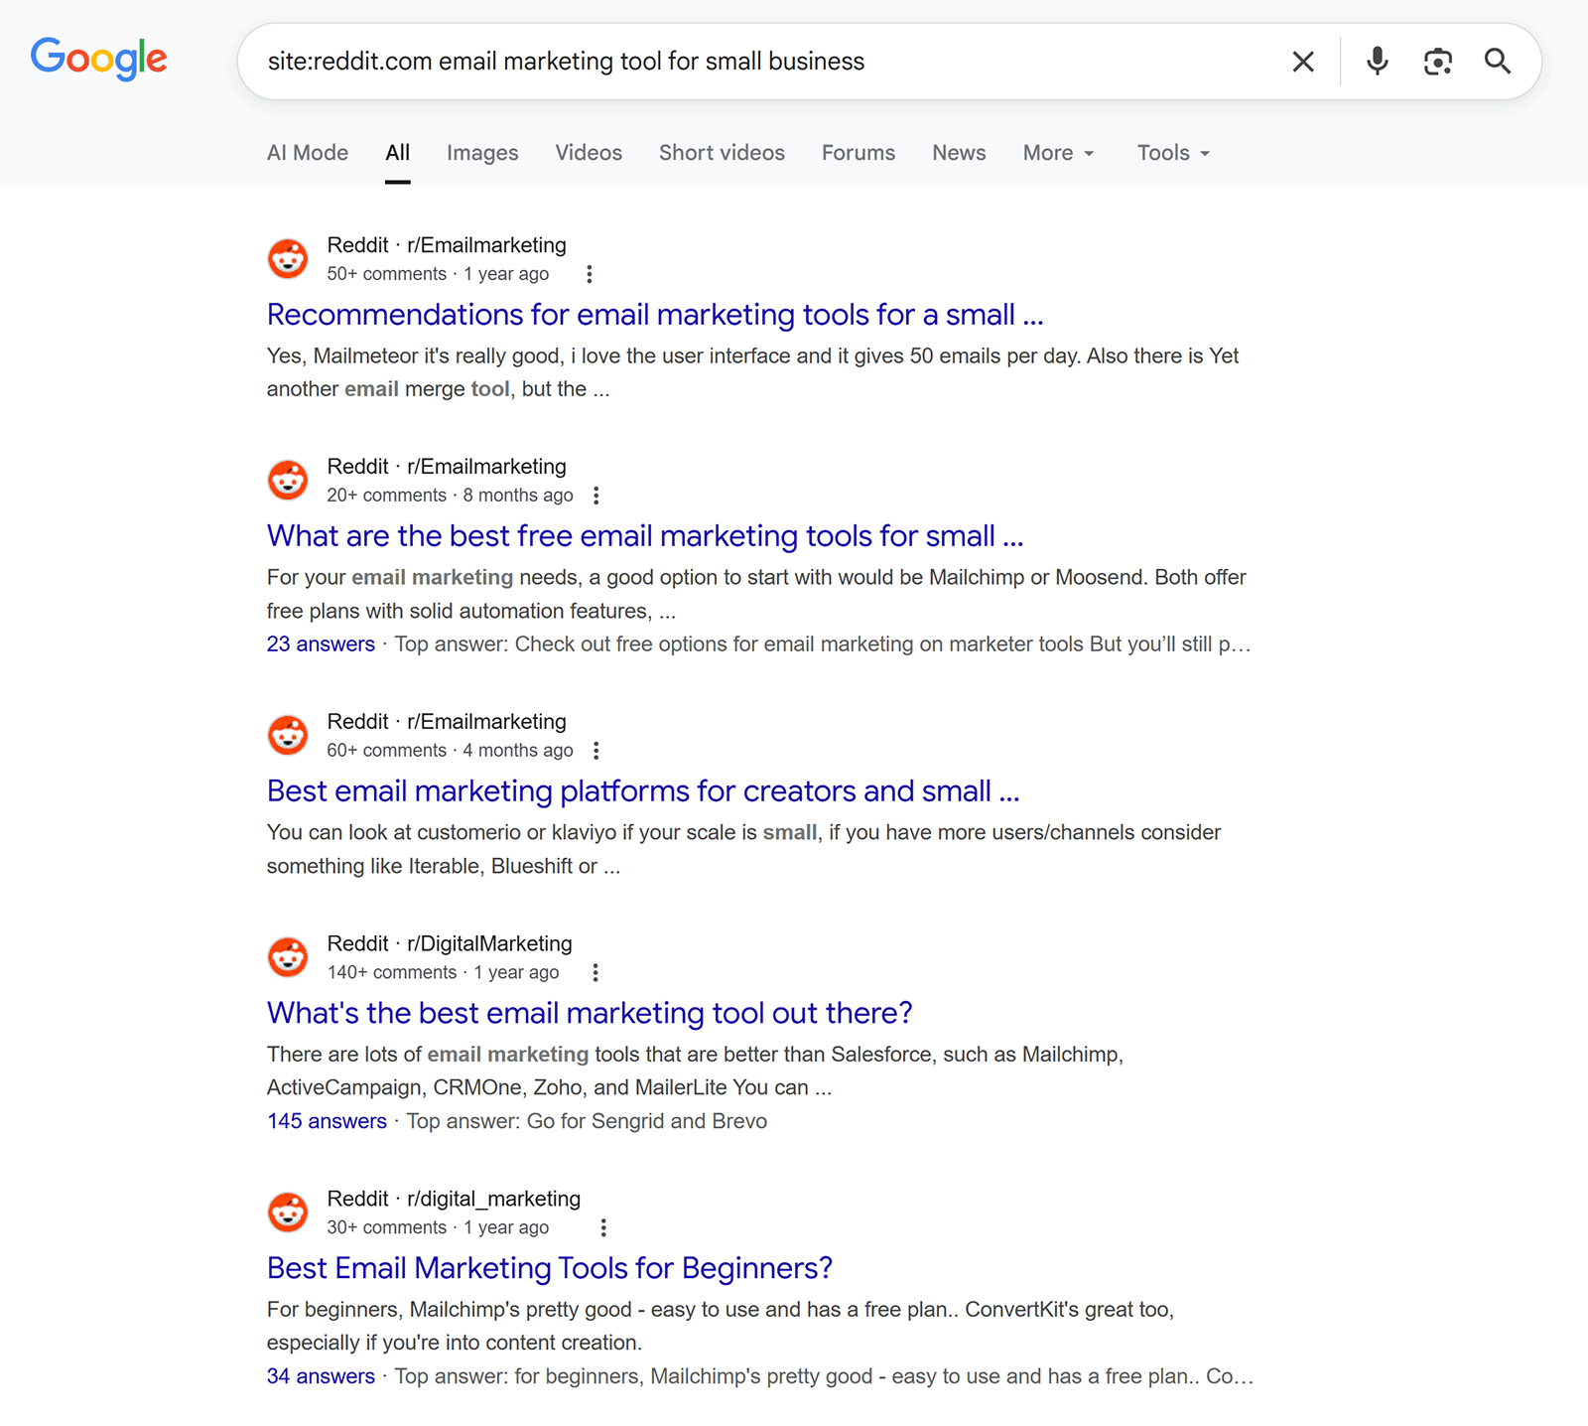The image size is (1588, 1426).
Task: Clear the search query with the X
Action: click(1302, 61)
